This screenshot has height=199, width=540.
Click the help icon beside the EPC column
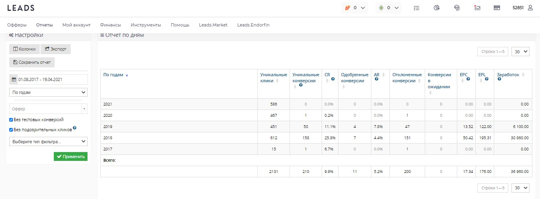tap(468, 79)
